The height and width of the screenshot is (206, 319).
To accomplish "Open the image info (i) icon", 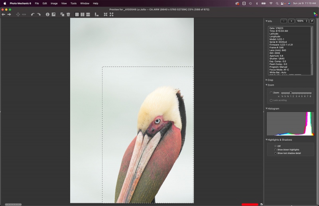I will 47,14.
